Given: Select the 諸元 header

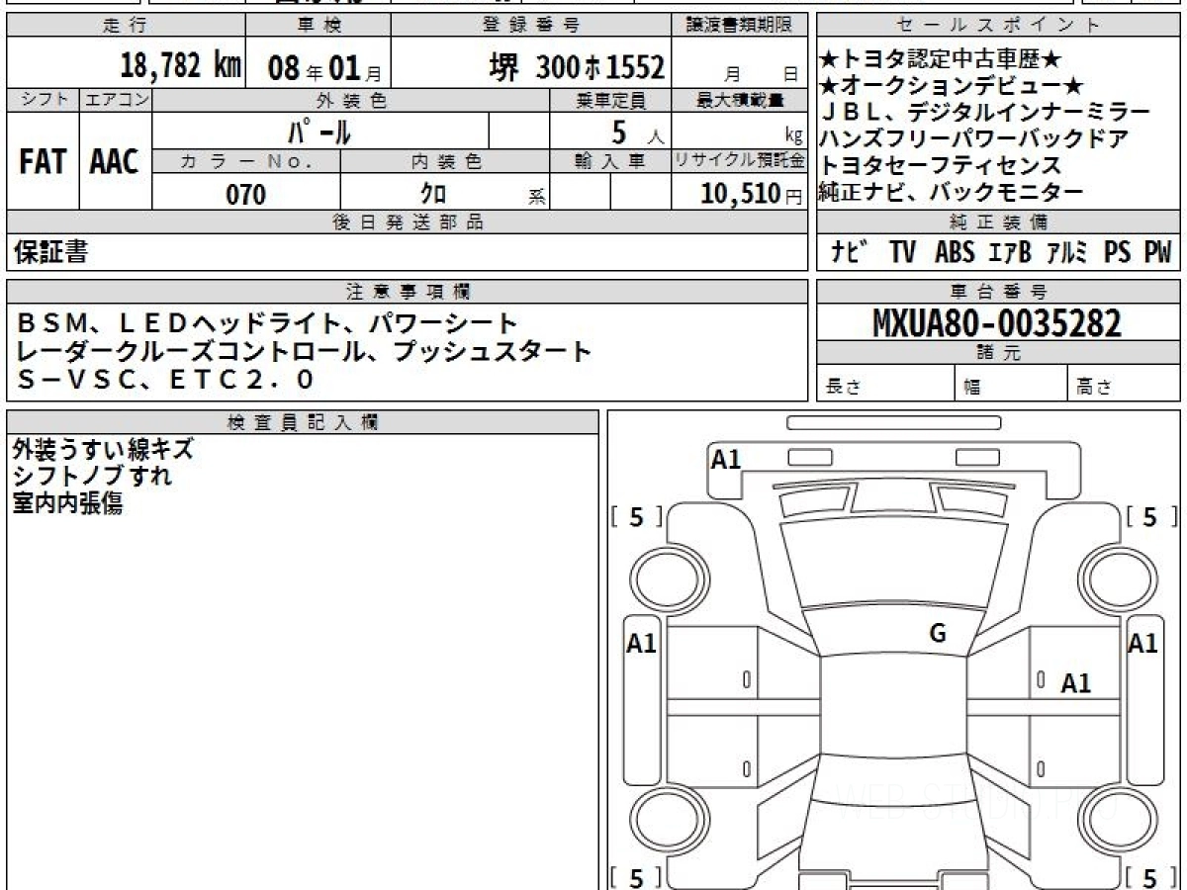Looking at the screenshot, I should (997, 353).
